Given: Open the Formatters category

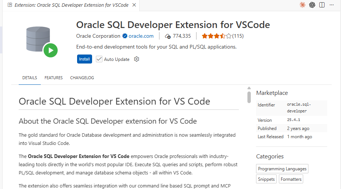Looking at the screenshot, I should (x=291, y=179).
